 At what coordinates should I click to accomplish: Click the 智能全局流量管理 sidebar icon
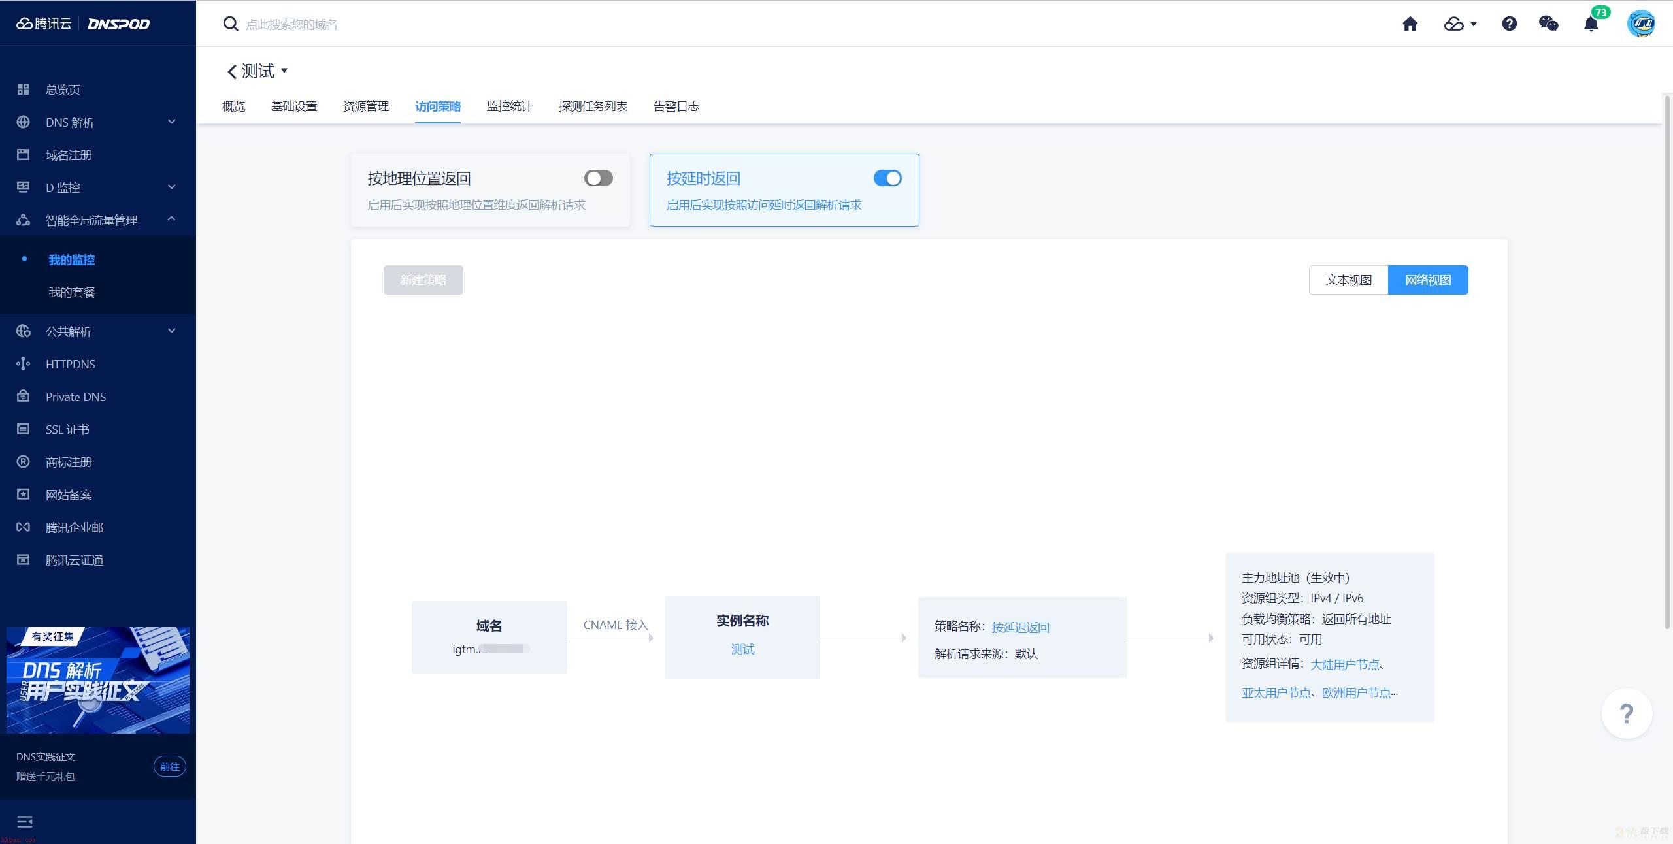(23, 220)
